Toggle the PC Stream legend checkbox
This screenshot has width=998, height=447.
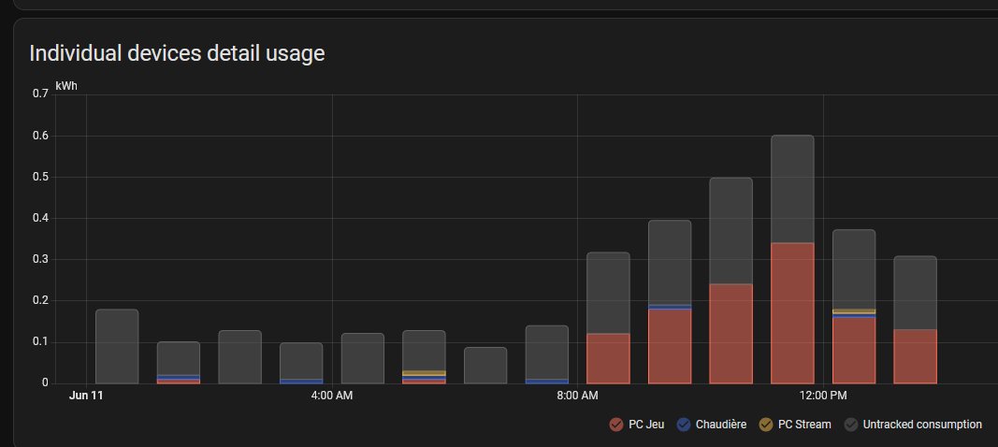(766, 424)
